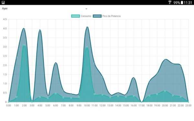Click the 2.0 y-axis label
This screenshot has height=121, width=194.
point(5,65)
